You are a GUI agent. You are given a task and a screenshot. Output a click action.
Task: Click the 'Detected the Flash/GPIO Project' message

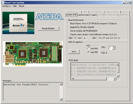pyautogui.click(x=26, y=85)
